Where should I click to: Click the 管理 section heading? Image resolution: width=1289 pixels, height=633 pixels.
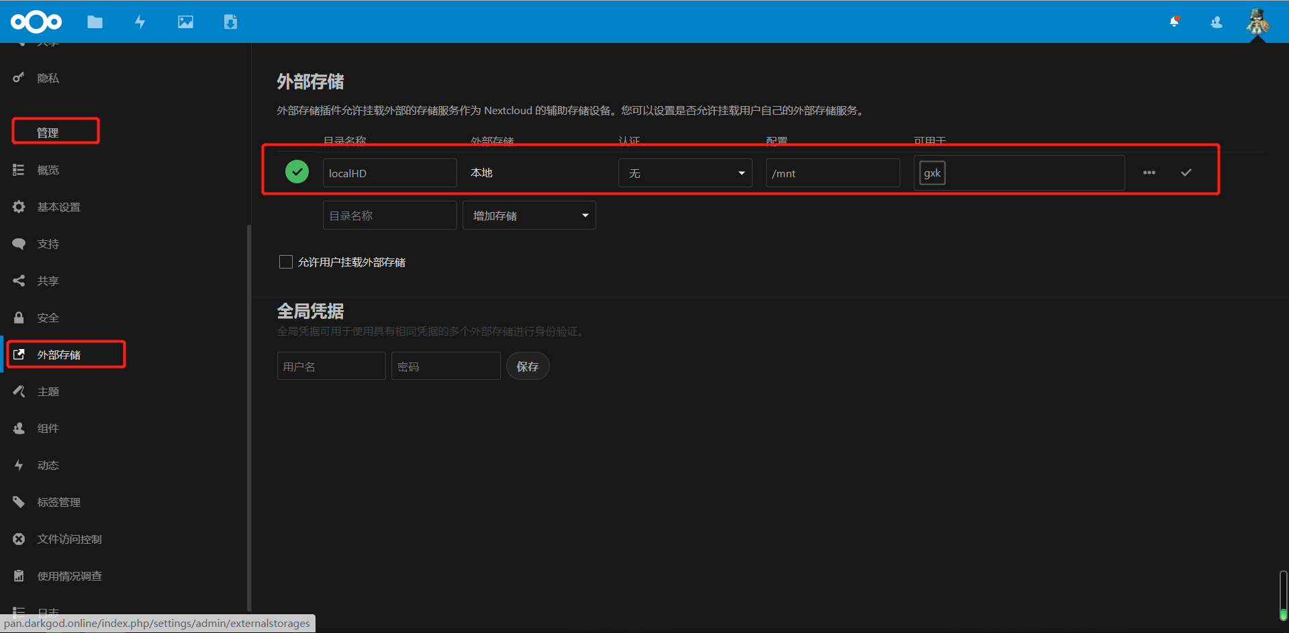click(48, 133)
